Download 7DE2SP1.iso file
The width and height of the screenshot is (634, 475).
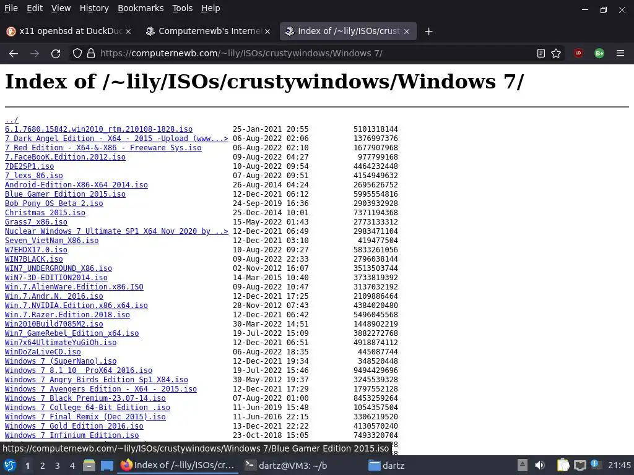(29, 166)
